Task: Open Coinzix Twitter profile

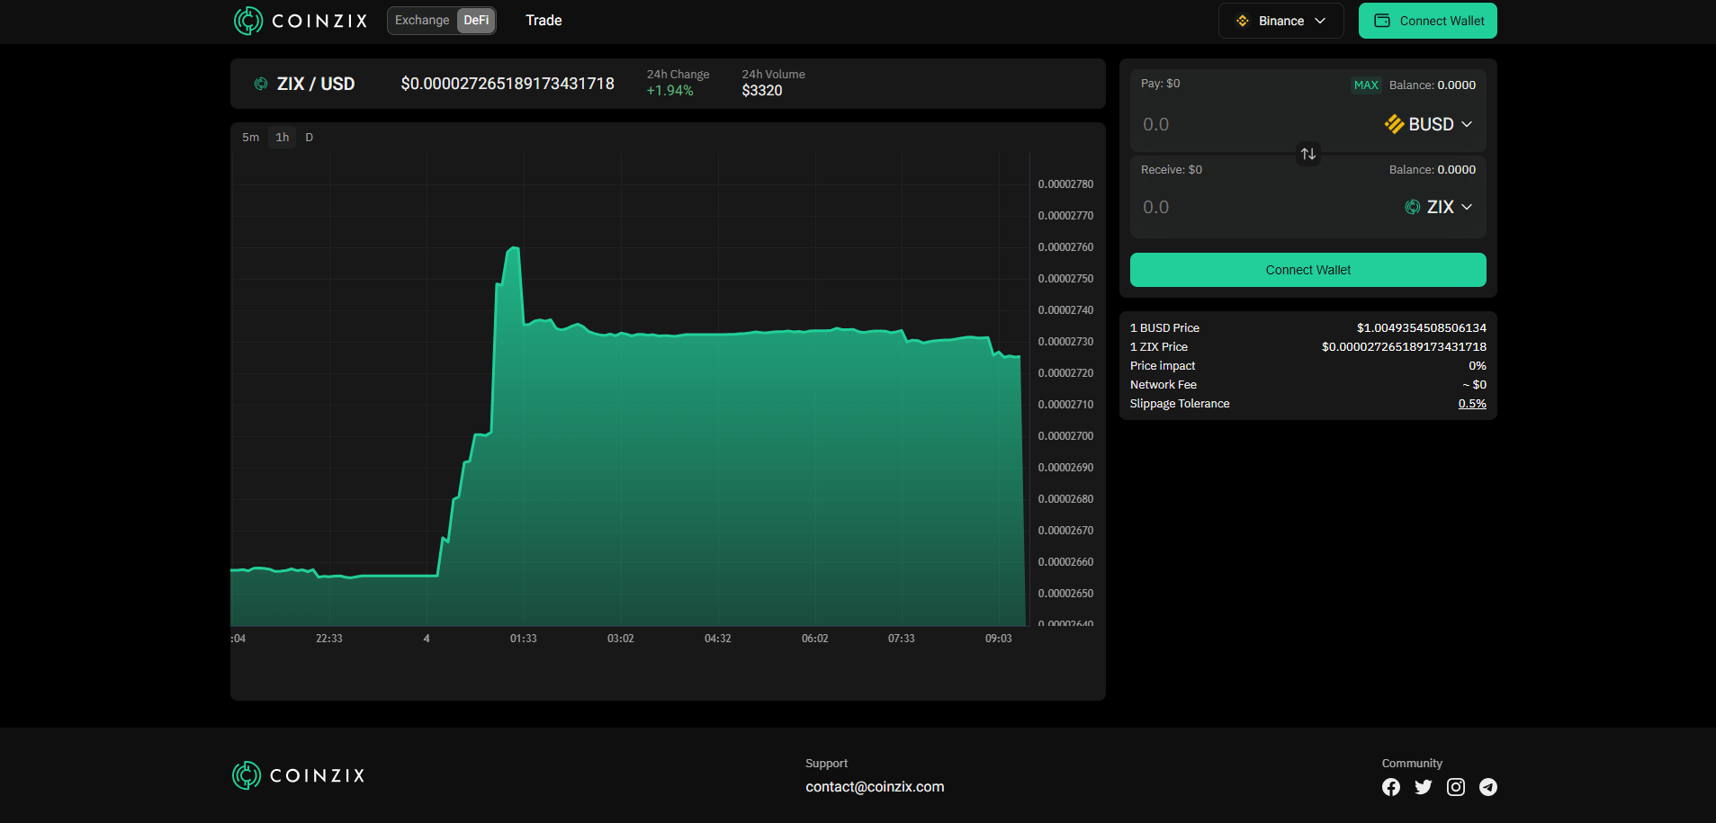Action: coord(1422,786)
